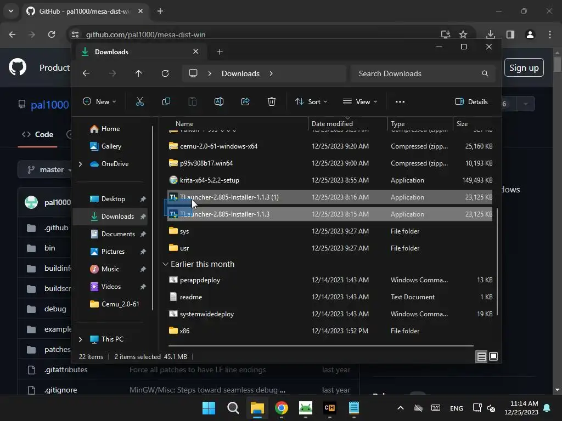Expand This PC in navigation pane

click(x=80, y=339)
